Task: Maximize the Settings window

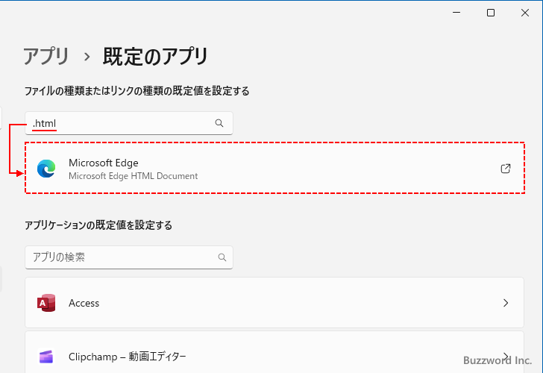Action: pyautogui.click(x=491, y=13)
